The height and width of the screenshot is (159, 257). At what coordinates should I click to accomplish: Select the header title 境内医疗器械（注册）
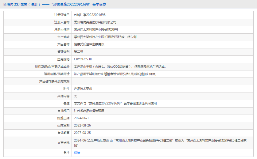(x=23, y=4)
